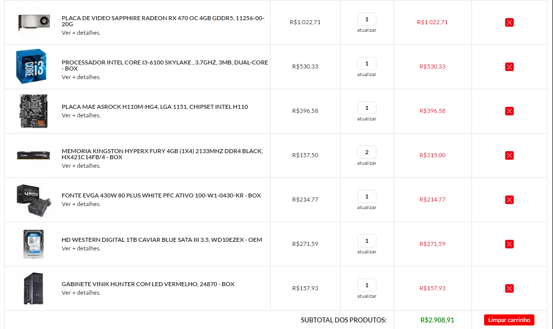View more details of Western Digital HD

(x=81, y=248)
